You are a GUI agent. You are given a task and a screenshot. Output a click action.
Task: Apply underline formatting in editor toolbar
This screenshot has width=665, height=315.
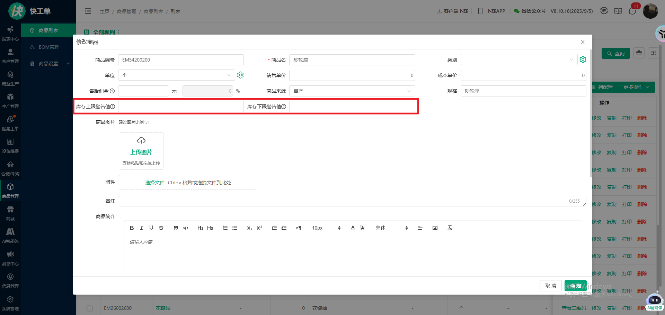coord(151,228)
